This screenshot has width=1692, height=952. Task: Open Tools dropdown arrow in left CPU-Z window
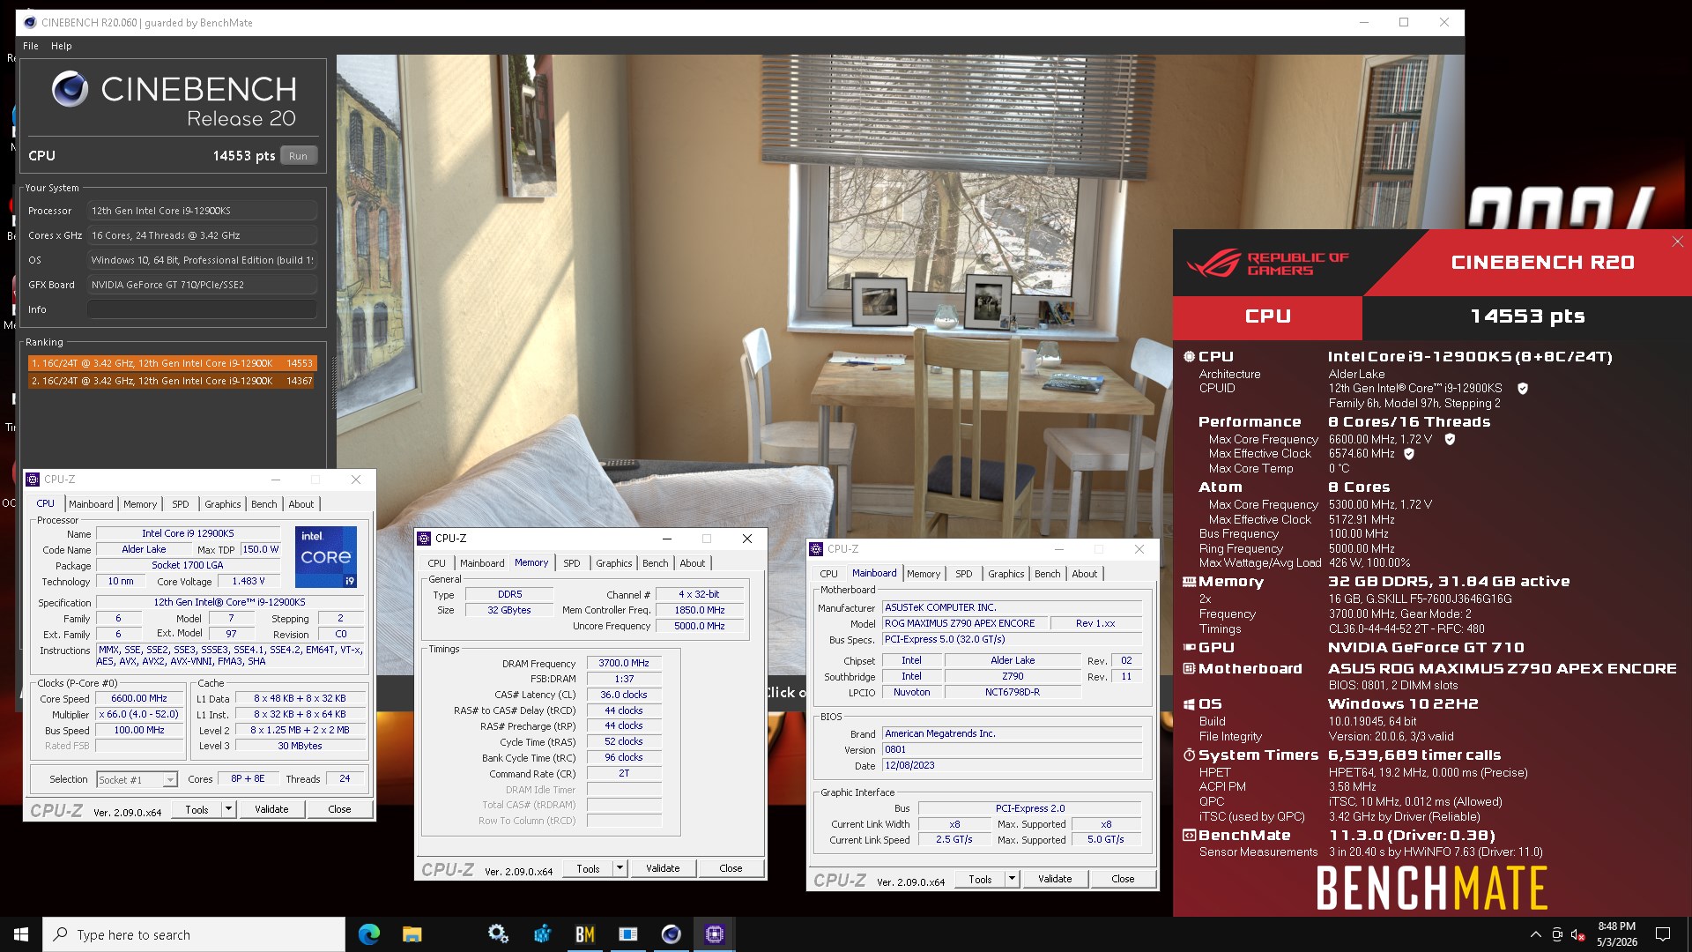(x=228, y=809)
